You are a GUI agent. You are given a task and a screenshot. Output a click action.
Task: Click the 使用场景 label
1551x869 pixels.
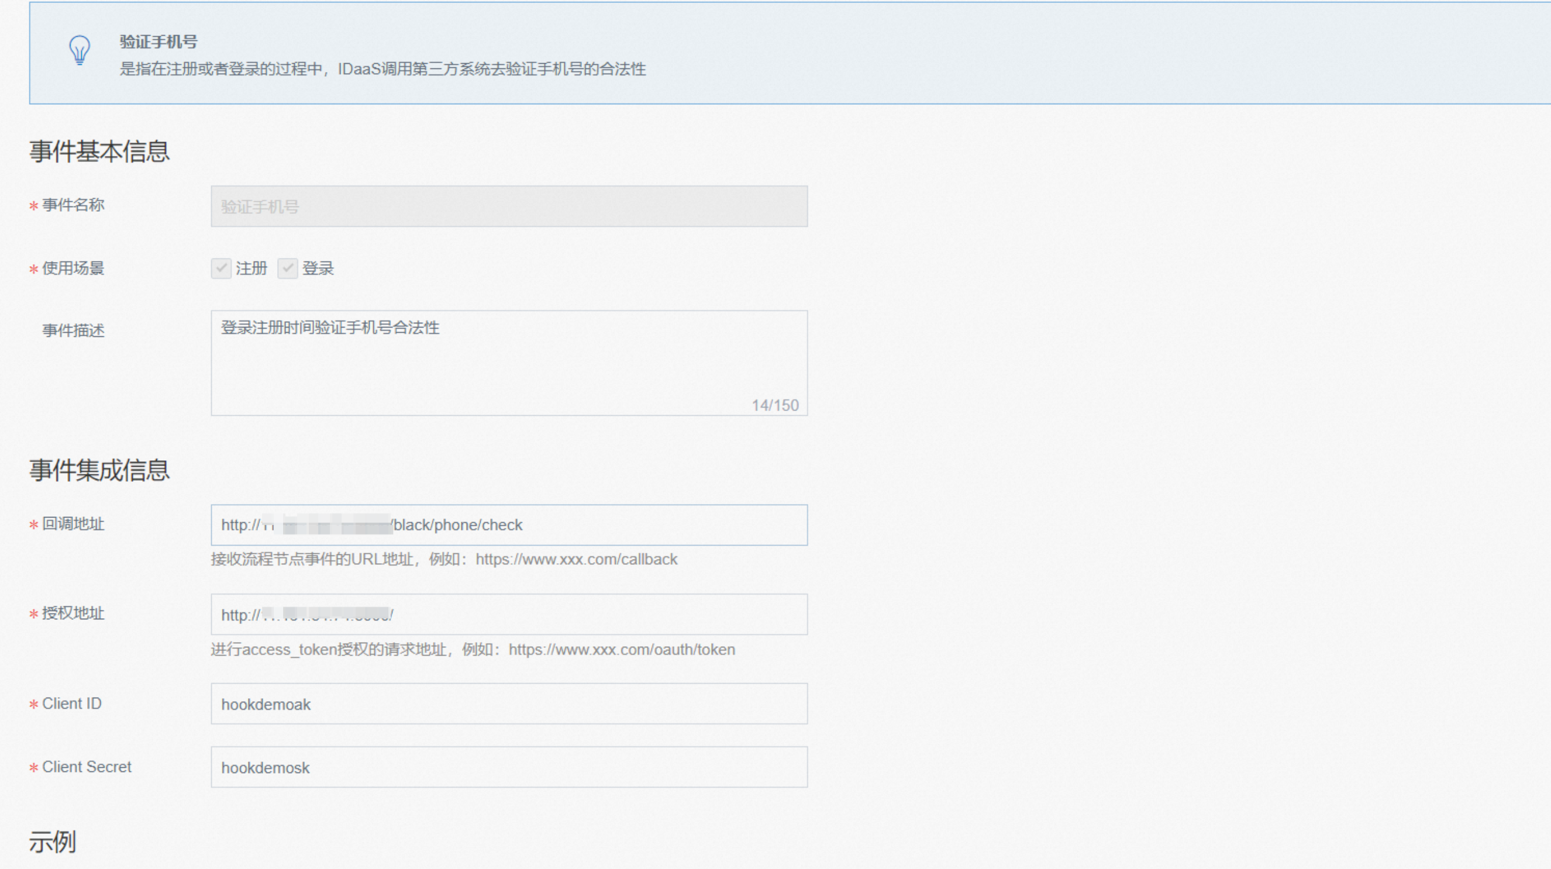pos(73,268)
